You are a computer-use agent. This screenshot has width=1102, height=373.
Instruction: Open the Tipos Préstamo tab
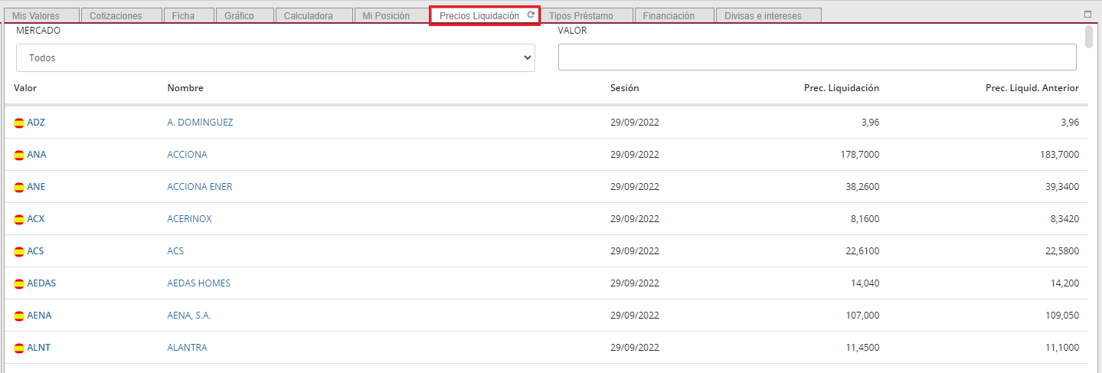pos(587,15)
